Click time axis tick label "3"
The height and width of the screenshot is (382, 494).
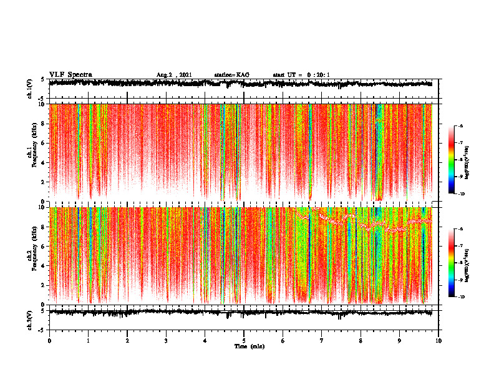coord(166,341)
